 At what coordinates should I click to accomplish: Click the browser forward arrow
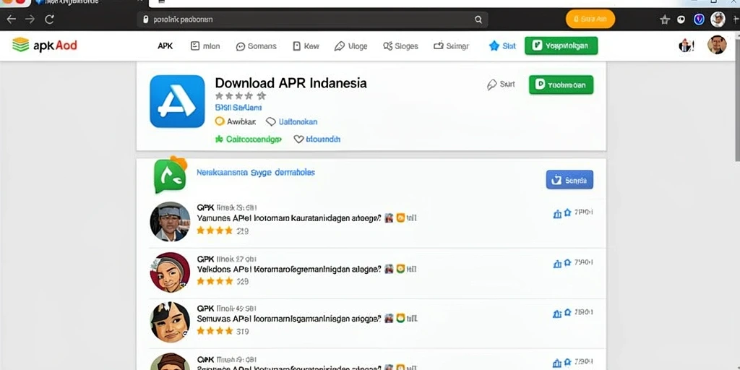30,20
